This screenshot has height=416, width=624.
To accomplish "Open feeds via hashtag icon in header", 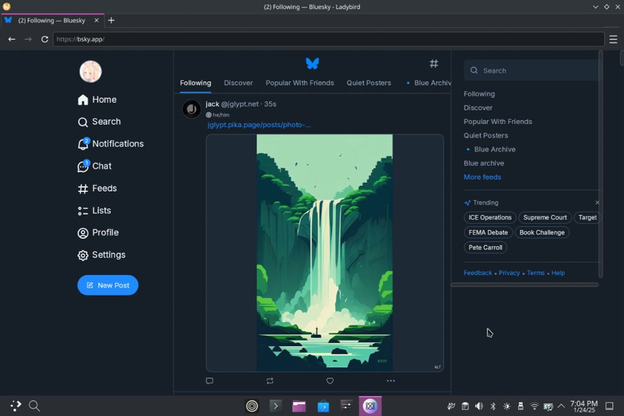I will click(x=434, y=63).
